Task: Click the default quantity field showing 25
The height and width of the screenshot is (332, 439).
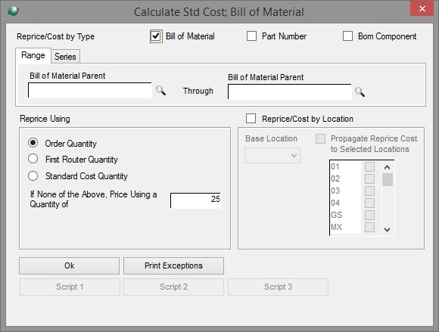Action: 195,200
